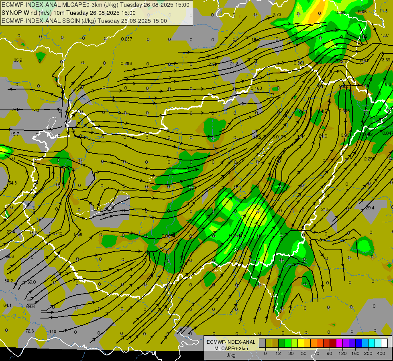Click the '5.58' data value

coord(78,234)
